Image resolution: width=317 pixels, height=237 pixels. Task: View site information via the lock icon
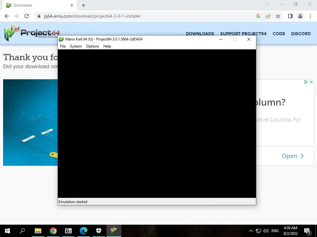39,16
